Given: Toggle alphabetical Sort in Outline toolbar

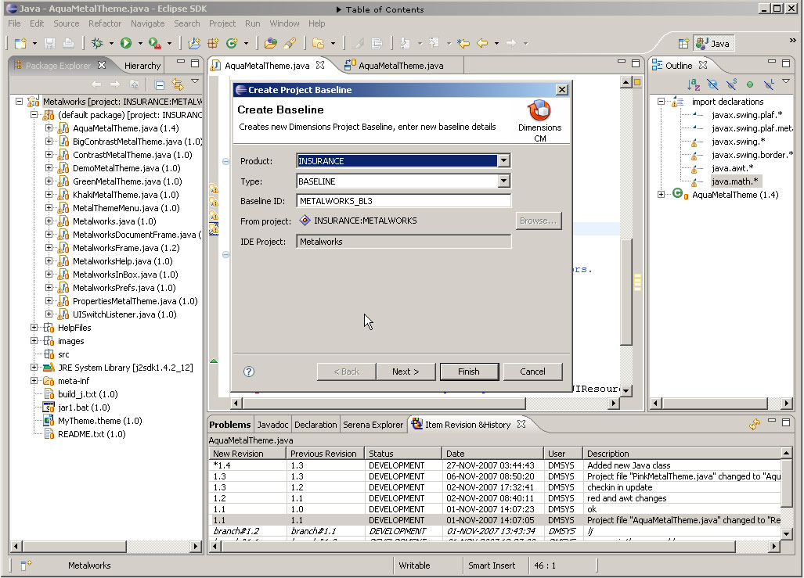Looking at the screenshot, I should pyautogui.click(x=694, y=84).
